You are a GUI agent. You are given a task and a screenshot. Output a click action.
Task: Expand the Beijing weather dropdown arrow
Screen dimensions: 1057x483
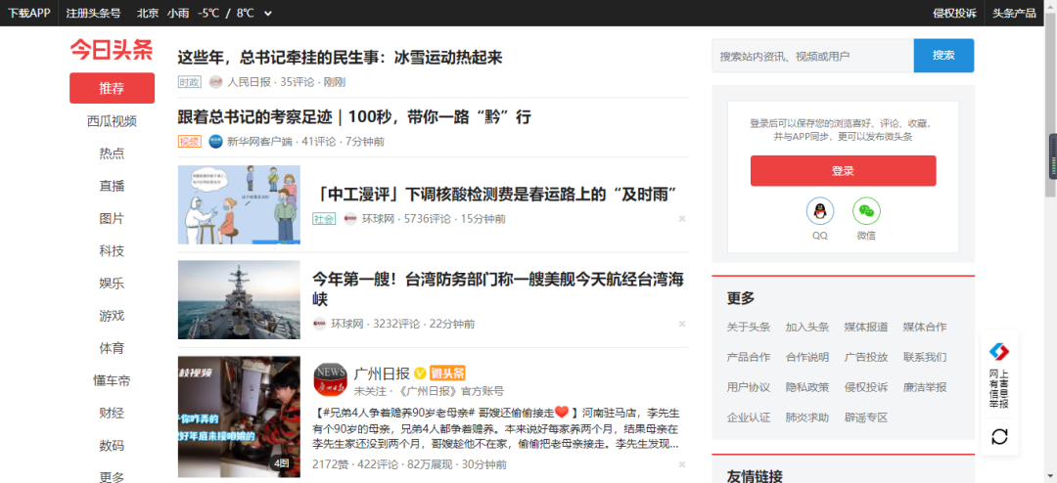[268, 14]
